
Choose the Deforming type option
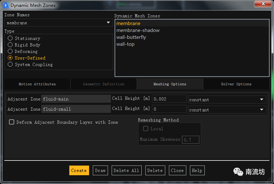pos(10,51)
